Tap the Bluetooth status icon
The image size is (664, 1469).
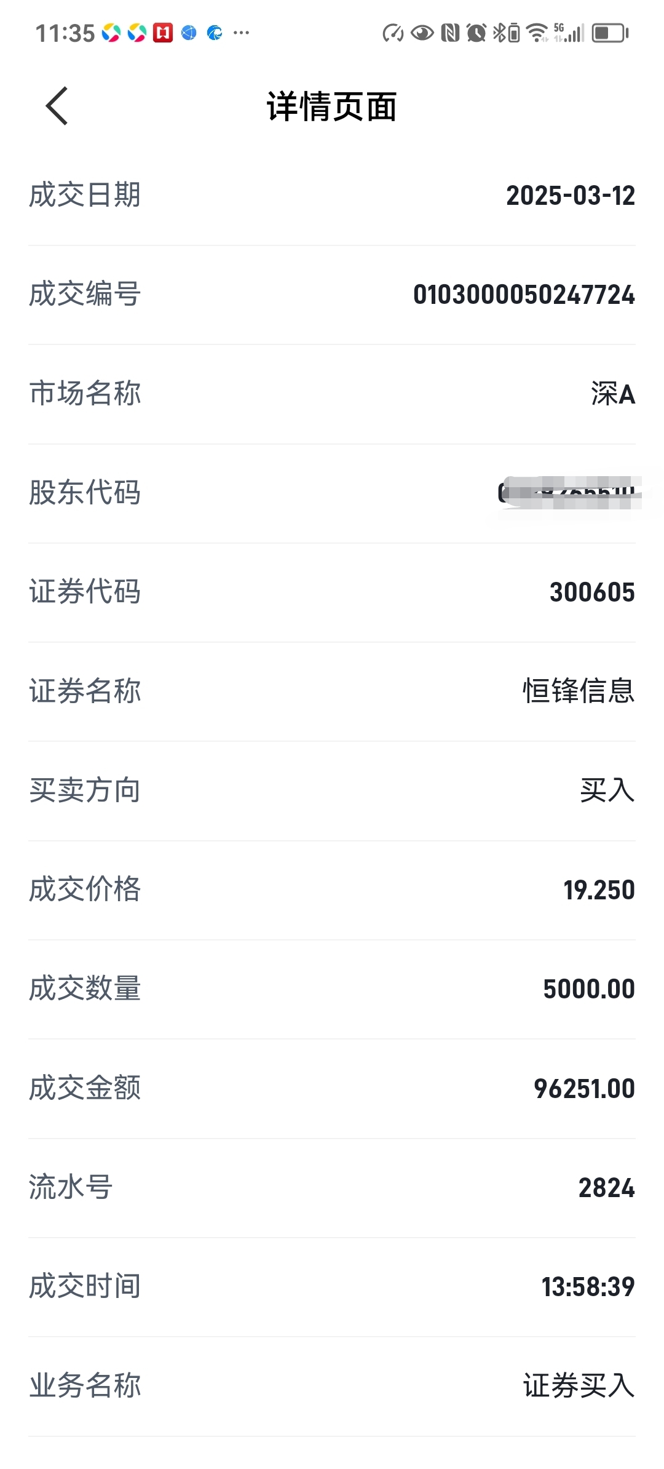click(507, 33)
